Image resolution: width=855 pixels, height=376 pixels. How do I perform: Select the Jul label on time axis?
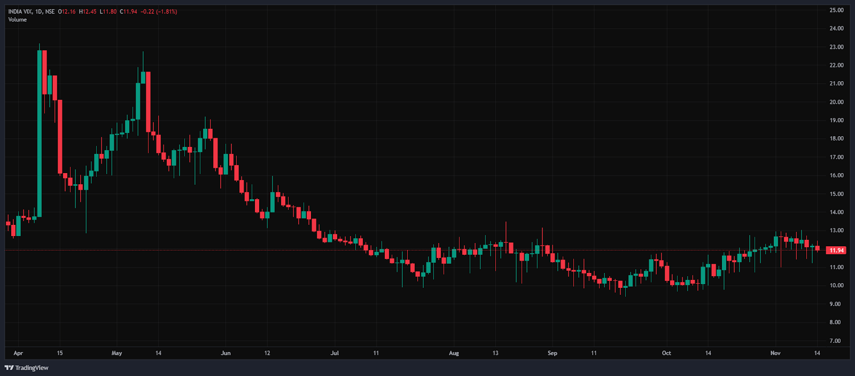point(335,353)
